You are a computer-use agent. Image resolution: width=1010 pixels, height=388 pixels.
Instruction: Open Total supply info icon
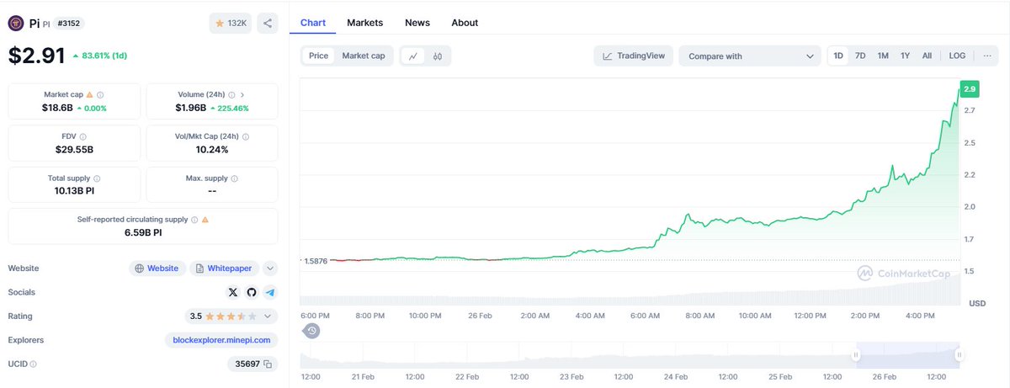pos(98,178)
